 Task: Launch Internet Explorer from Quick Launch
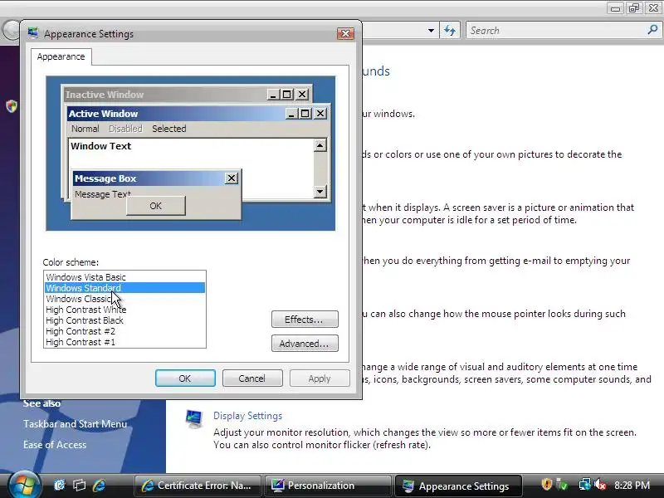[x=99, y=485]
